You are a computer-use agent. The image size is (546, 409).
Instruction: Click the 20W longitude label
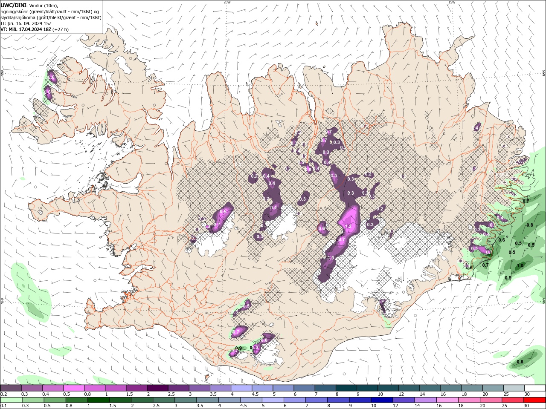(x=227, y=2)
